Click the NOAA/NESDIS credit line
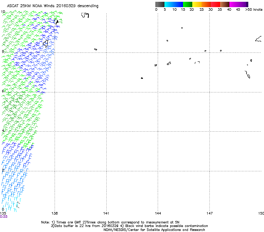 (x=154, y=230)
